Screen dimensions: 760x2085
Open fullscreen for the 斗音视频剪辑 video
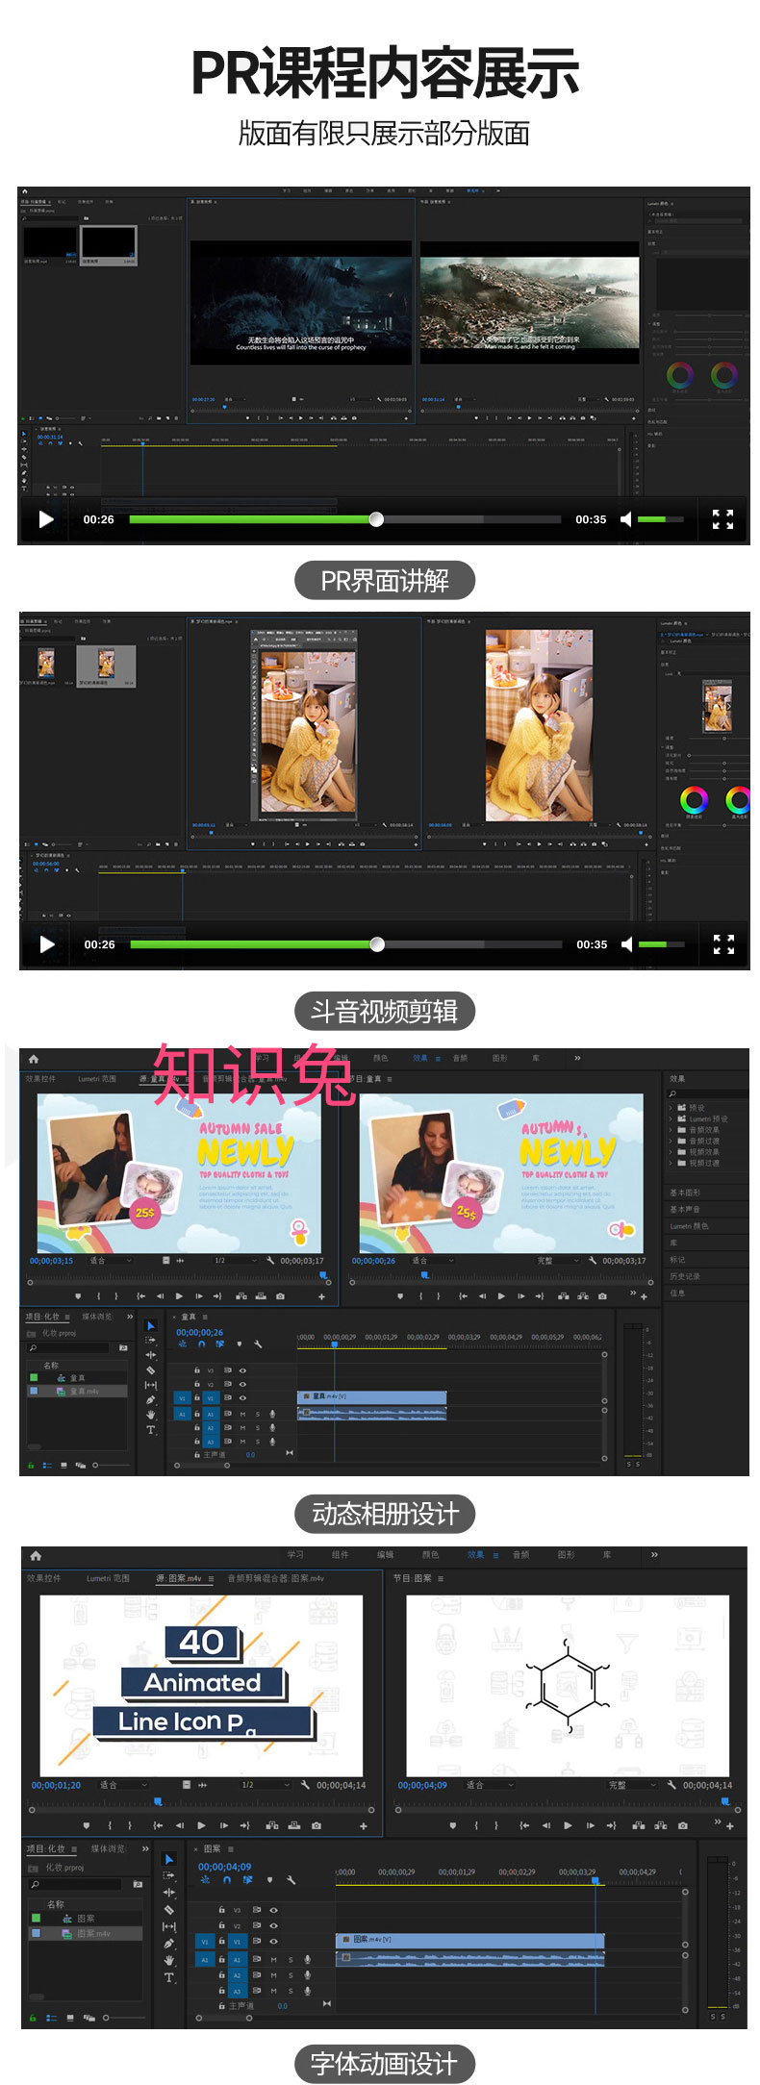click(x=723, y=944)
